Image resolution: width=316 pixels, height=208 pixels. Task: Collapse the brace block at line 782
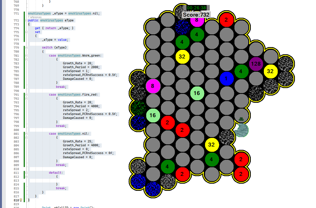tap(26, 60)
